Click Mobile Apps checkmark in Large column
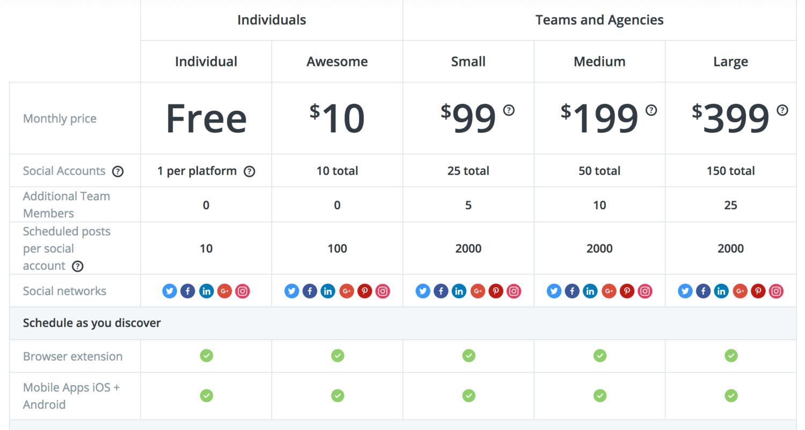 (731, 396)
